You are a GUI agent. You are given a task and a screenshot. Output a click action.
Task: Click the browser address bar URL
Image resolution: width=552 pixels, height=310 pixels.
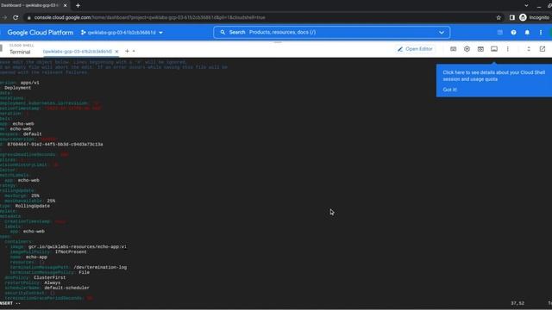pyautogui.click(x=149, y=17)
